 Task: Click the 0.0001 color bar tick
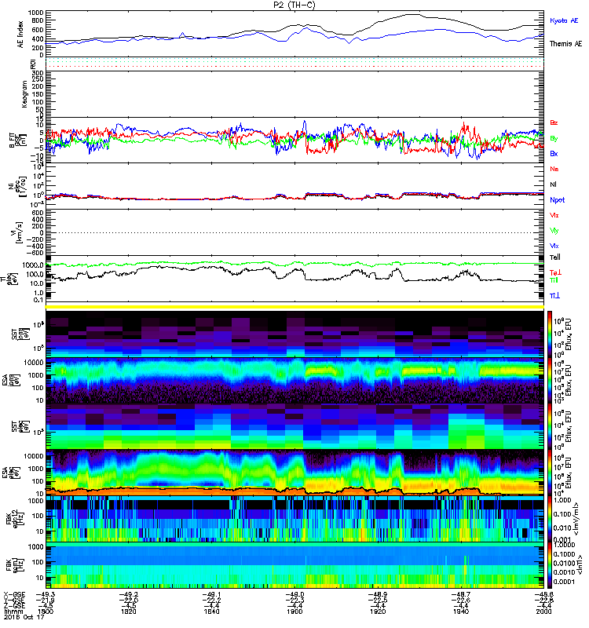[564, 582]
